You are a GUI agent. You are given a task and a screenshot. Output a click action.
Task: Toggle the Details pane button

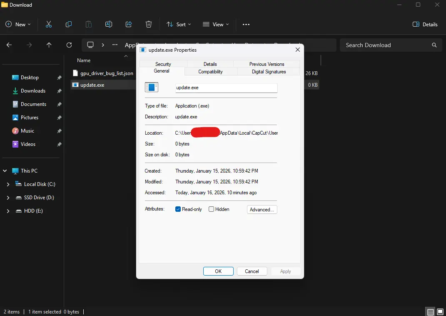(425, 25)
